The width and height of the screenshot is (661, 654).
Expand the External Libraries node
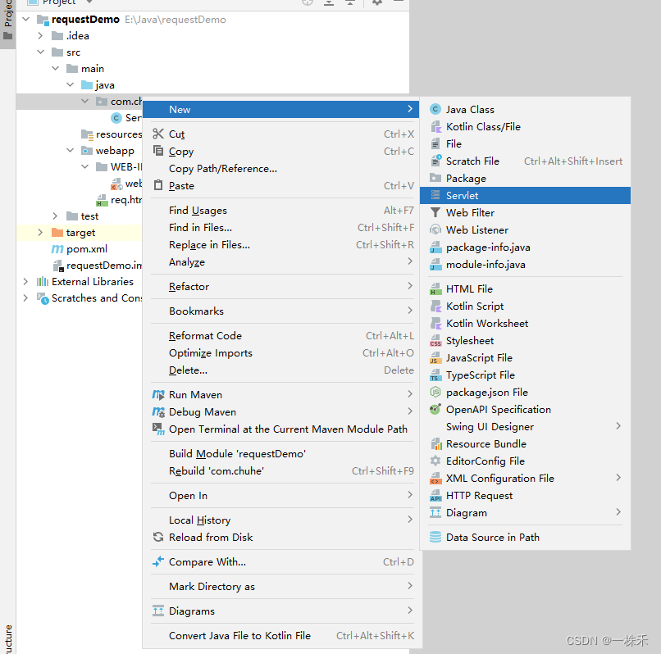tap(26, 281)
